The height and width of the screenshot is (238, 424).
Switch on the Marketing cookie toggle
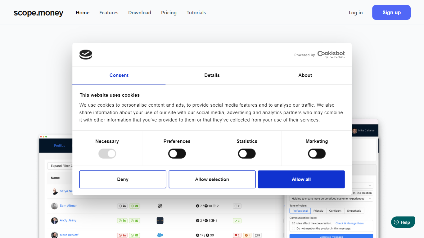[x=317, y=154]
